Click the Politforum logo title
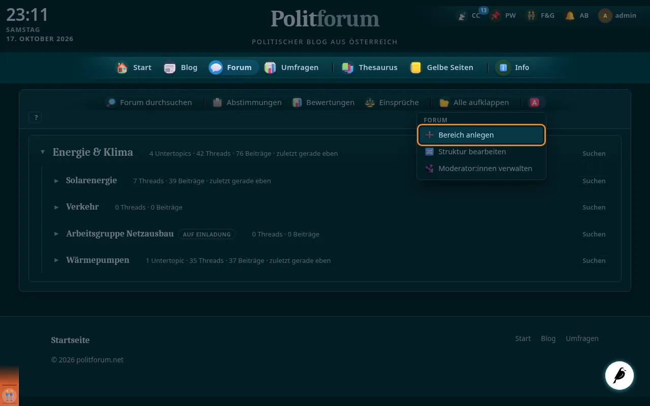 tap(325, 19)
